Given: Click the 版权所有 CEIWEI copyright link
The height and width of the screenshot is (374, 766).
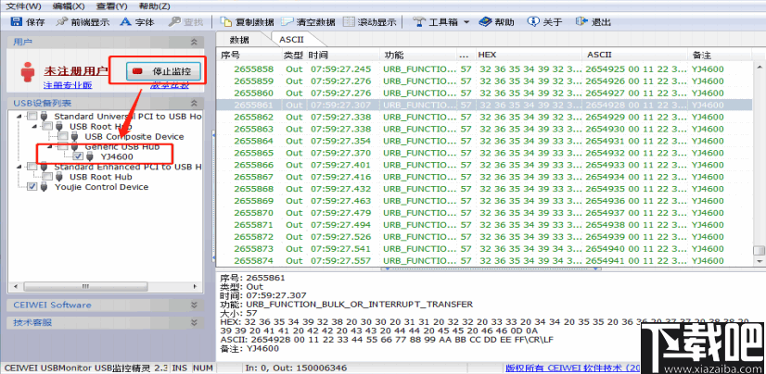Looking at the screenshot, I should (571, 368).
